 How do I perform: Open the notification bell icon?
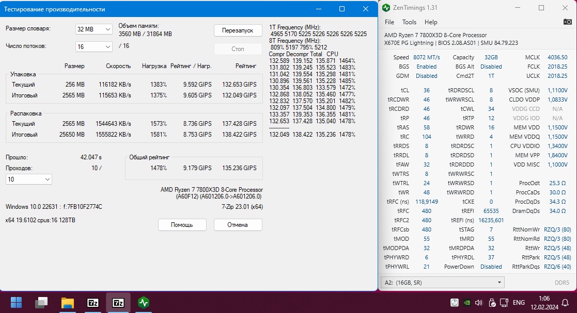pyautogui.click(x=565, y=303)
